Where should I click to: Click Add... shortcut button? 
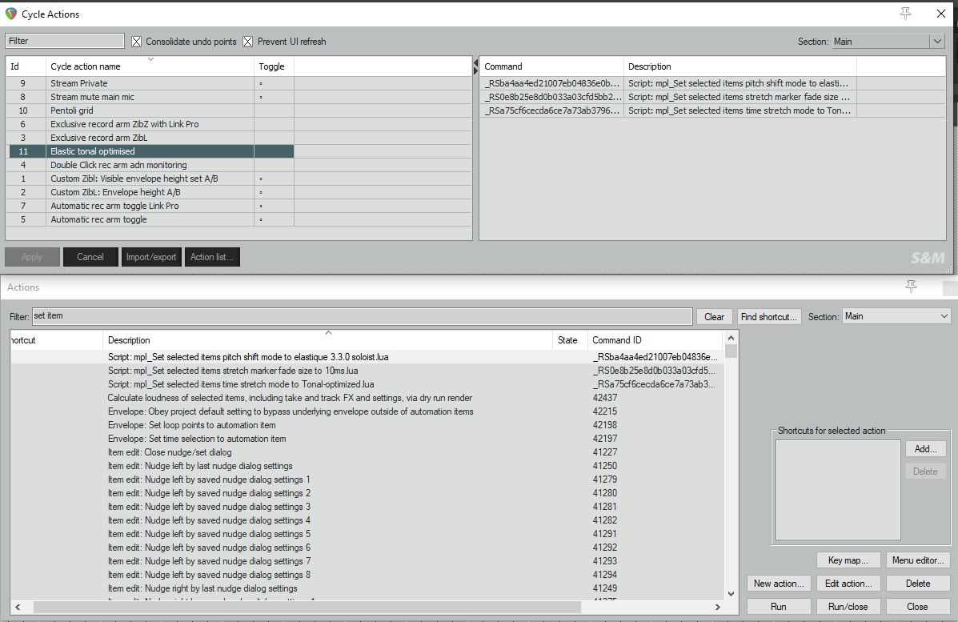tap(926, 448)
